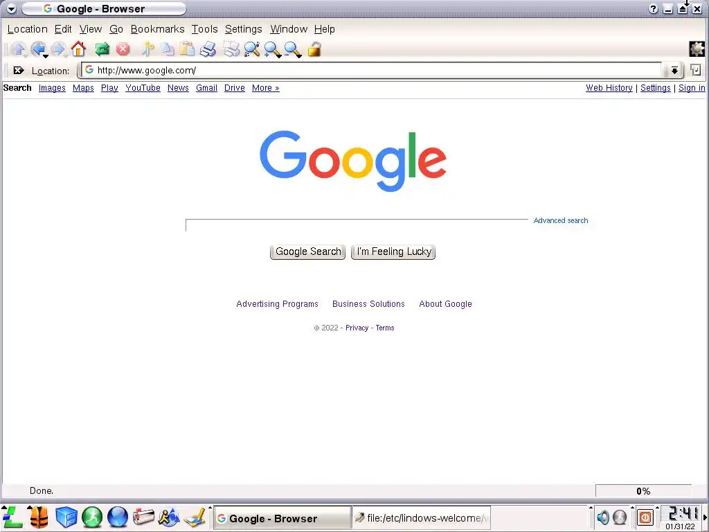Launch Click-N-Run green runner icon
Screen dimensions: 709x532
click(x=92, y=517)
